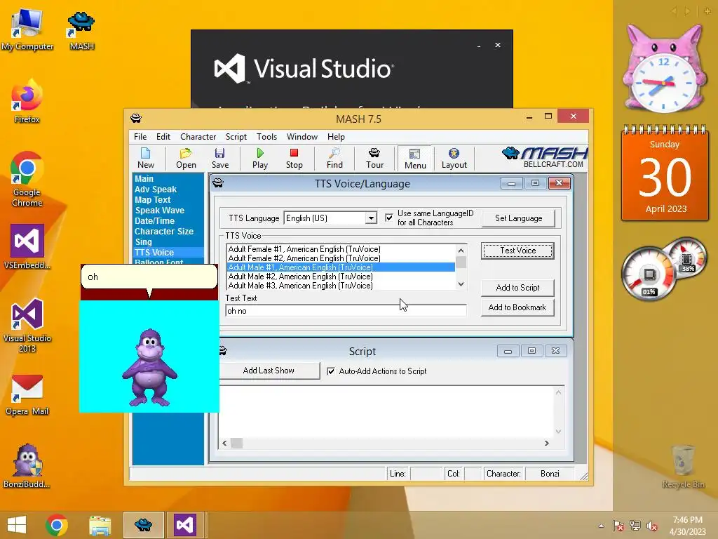Open the Tools menu
The height and width of the screenshot is (539, 718).
click(266, 137)
